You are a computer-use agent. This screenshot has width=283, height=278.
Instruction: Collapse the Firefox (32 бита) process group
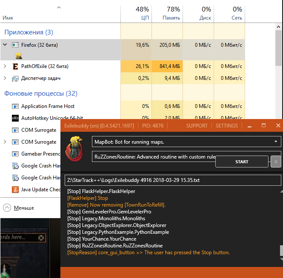pos(5,45)
